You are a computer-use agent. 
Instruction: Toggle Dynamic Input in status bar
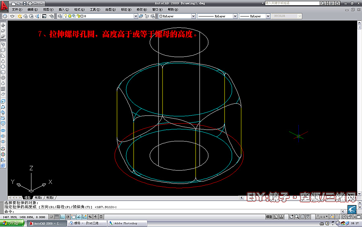tap(90, 217)
